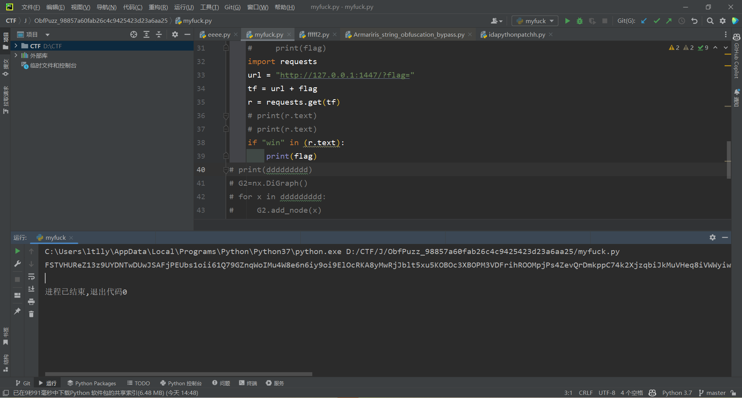
Task: Open the 文件(F) menu
Action: click(x=31, y=7)
